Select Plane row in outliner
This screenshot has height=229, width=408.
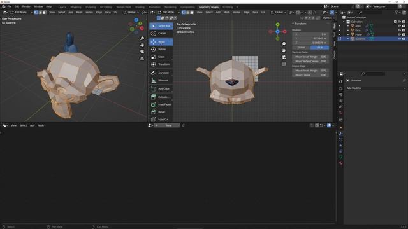coord(372,34)
